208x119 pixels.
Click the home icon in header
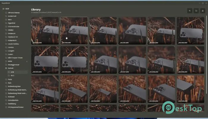coord(203,11)
